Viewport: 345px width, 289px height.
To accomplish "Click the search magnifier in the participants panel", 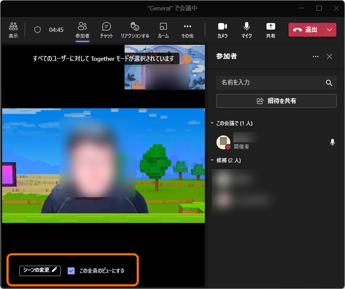I will tap(330, 83).
